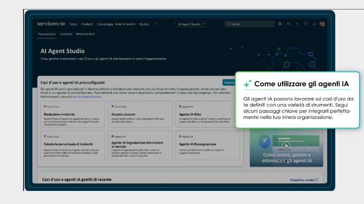Open the Aree di lavoro menu

coord(125,24)
